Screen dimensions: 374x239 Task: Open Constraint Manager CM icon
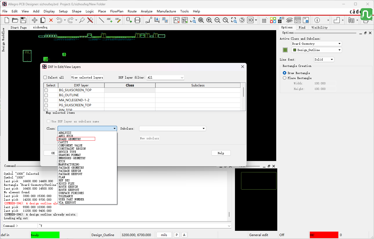point(298,20)
